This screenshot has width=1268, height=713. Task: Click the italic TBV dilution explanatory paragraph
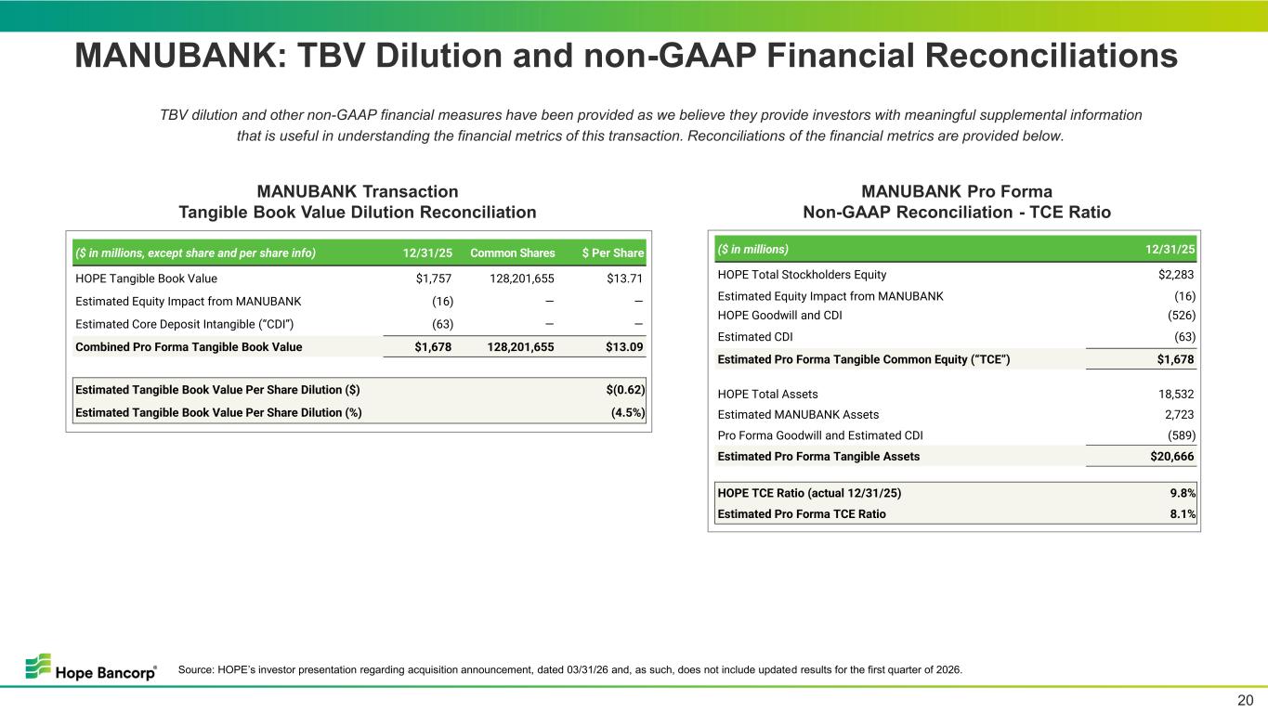(x=650, y=125)
